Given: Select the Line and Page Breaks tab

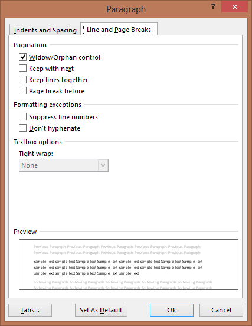Looking at the screenshot, I should [119, 30].
